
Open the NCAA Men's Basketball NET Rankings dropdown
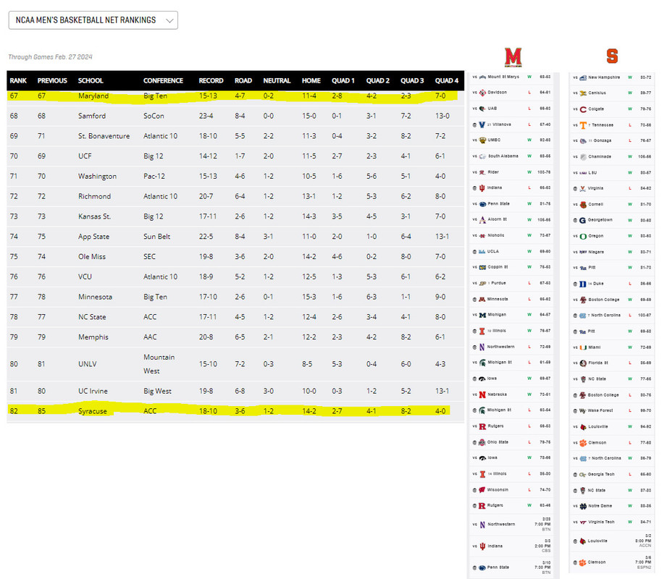click(x=93, y=20)
